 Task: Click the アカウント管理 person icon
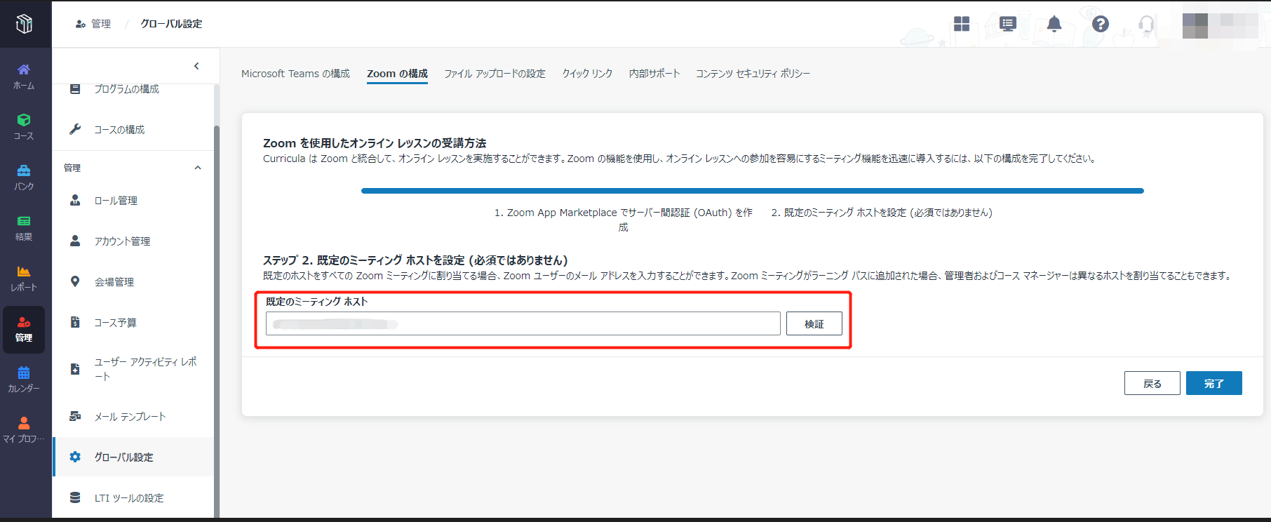tap(75, 241)
